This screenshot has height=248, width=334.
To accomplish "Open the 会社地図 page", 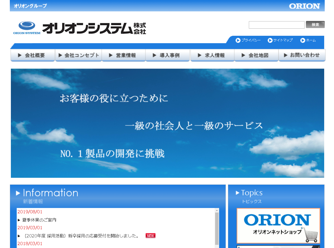I will coord(256,55).
